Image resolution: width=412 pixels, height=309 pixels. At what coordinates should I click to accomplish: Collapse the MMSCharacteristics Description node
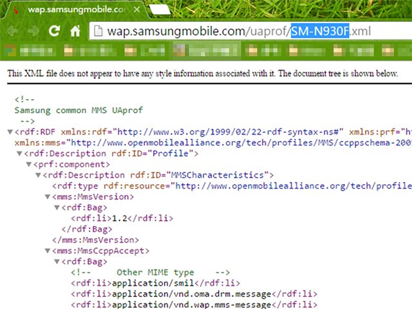click(39, 175)
